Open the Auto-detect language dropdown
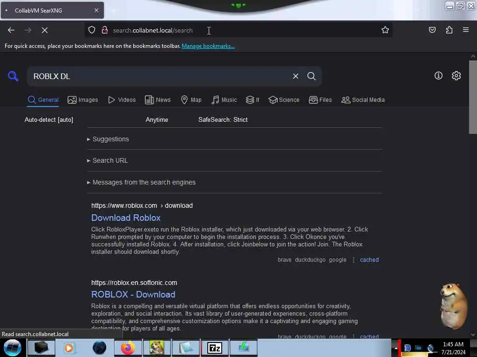 coord(48,119)
